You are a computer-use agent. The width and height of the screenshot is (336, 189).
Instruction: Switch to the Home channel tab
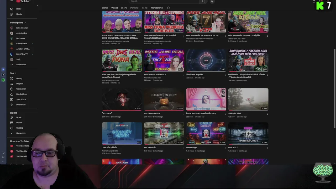[105, 8]
